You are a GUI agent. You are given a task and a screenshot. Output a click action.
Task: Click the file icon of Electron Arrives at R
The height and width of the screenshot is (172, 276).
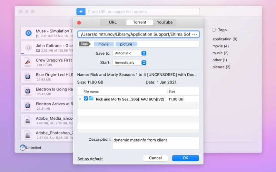[x=28, y=106]
